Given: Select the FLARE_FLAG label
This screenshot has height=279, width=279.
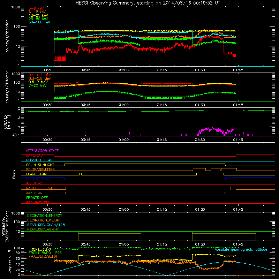Looking at the screenshot, I should [x=36, y=174].
